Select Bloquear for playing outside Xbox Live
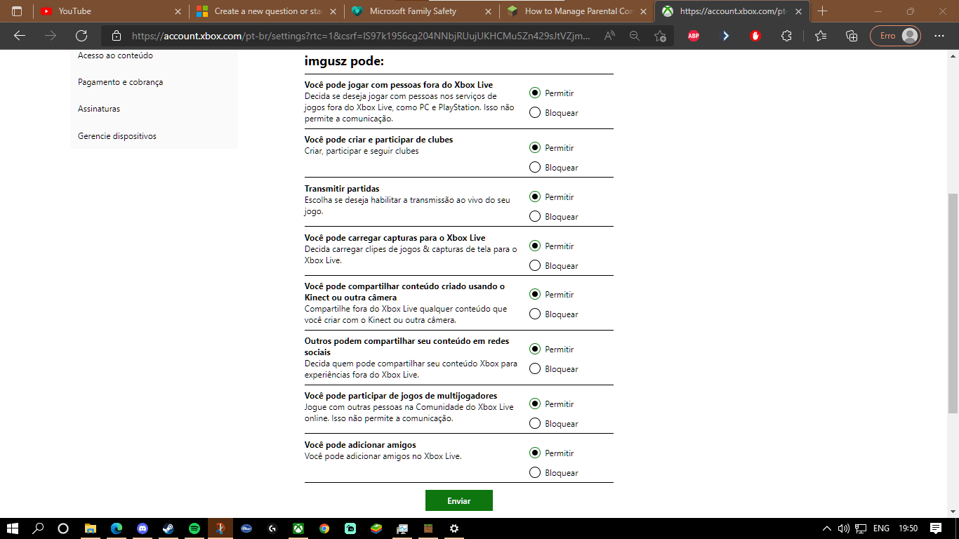Image resolution: width=959 pixels, height=539 pixels. (x=535, y=112)
